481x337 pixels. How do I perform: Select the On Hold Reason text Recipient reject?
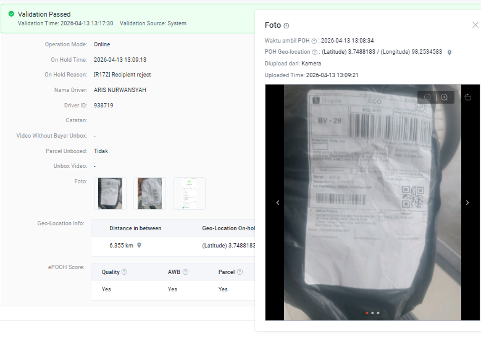pos(122,75)
